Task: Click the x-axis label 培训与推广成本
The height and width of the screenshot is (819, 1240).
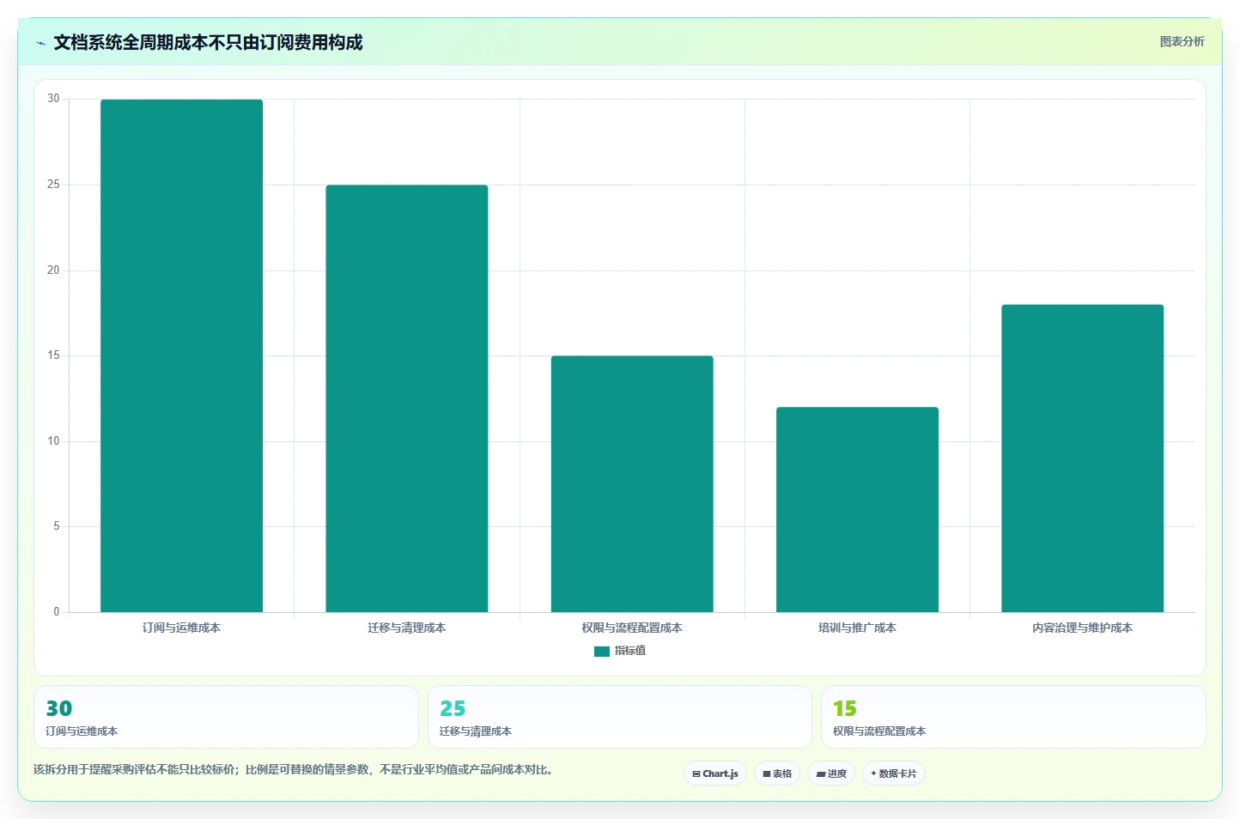Action: 857,628
